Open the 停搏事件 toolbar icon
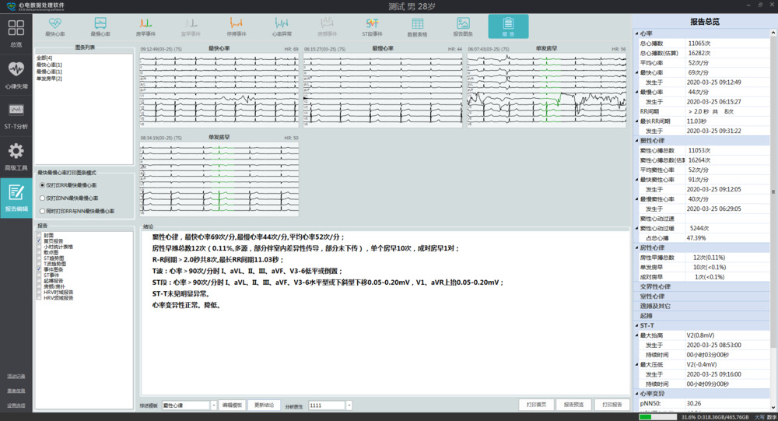The width and height of the screenshot is (778, 421). point(237,26)
